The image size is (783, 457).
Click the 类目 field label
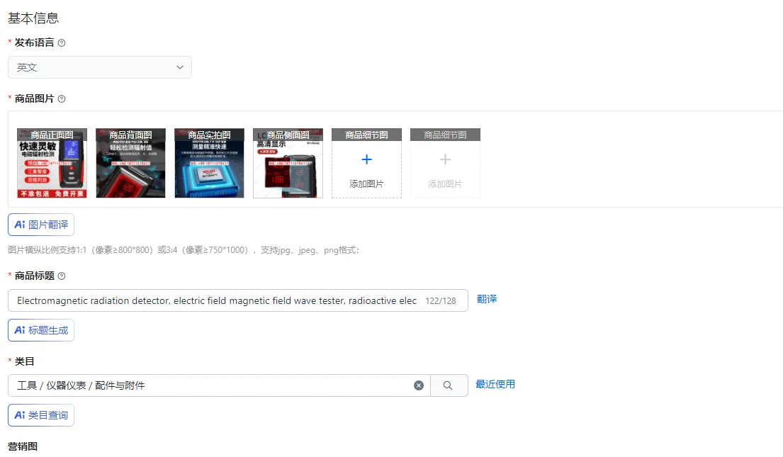tap(25, 361)
